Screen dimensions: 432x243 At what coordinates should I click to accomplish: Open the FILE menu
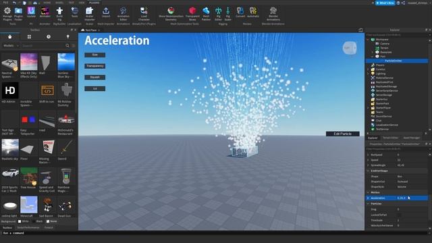point(5,3)
